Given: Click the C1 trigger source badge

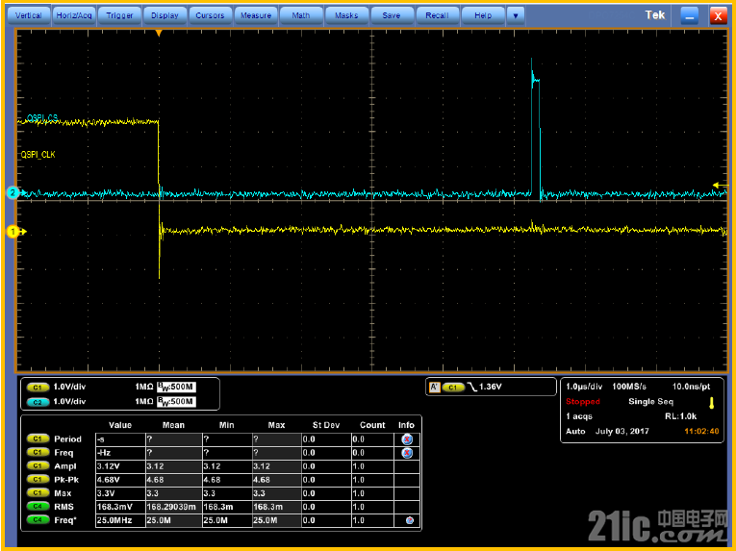Looking at the screenshot, I should pos(453,388).
